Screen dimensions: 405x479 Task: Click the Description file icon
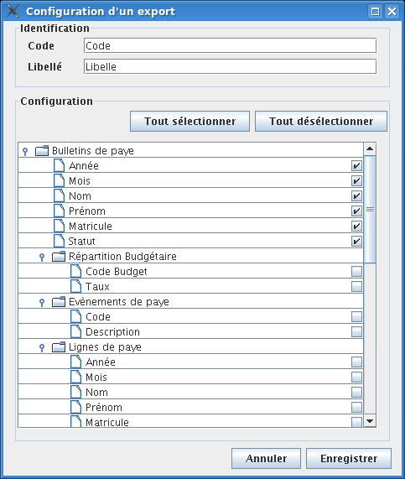tap(76, 331)
